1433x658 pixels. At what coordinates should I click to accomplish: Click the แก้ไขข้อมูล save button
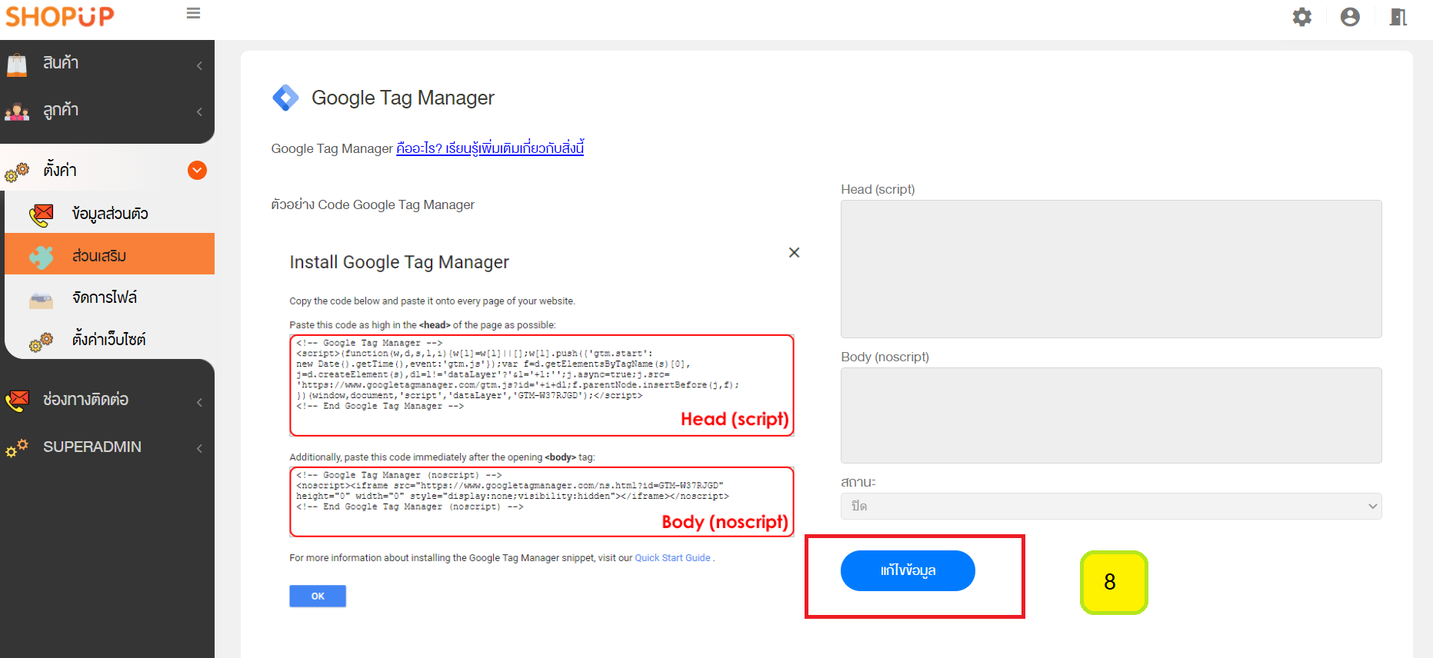[x=908, y=570]
